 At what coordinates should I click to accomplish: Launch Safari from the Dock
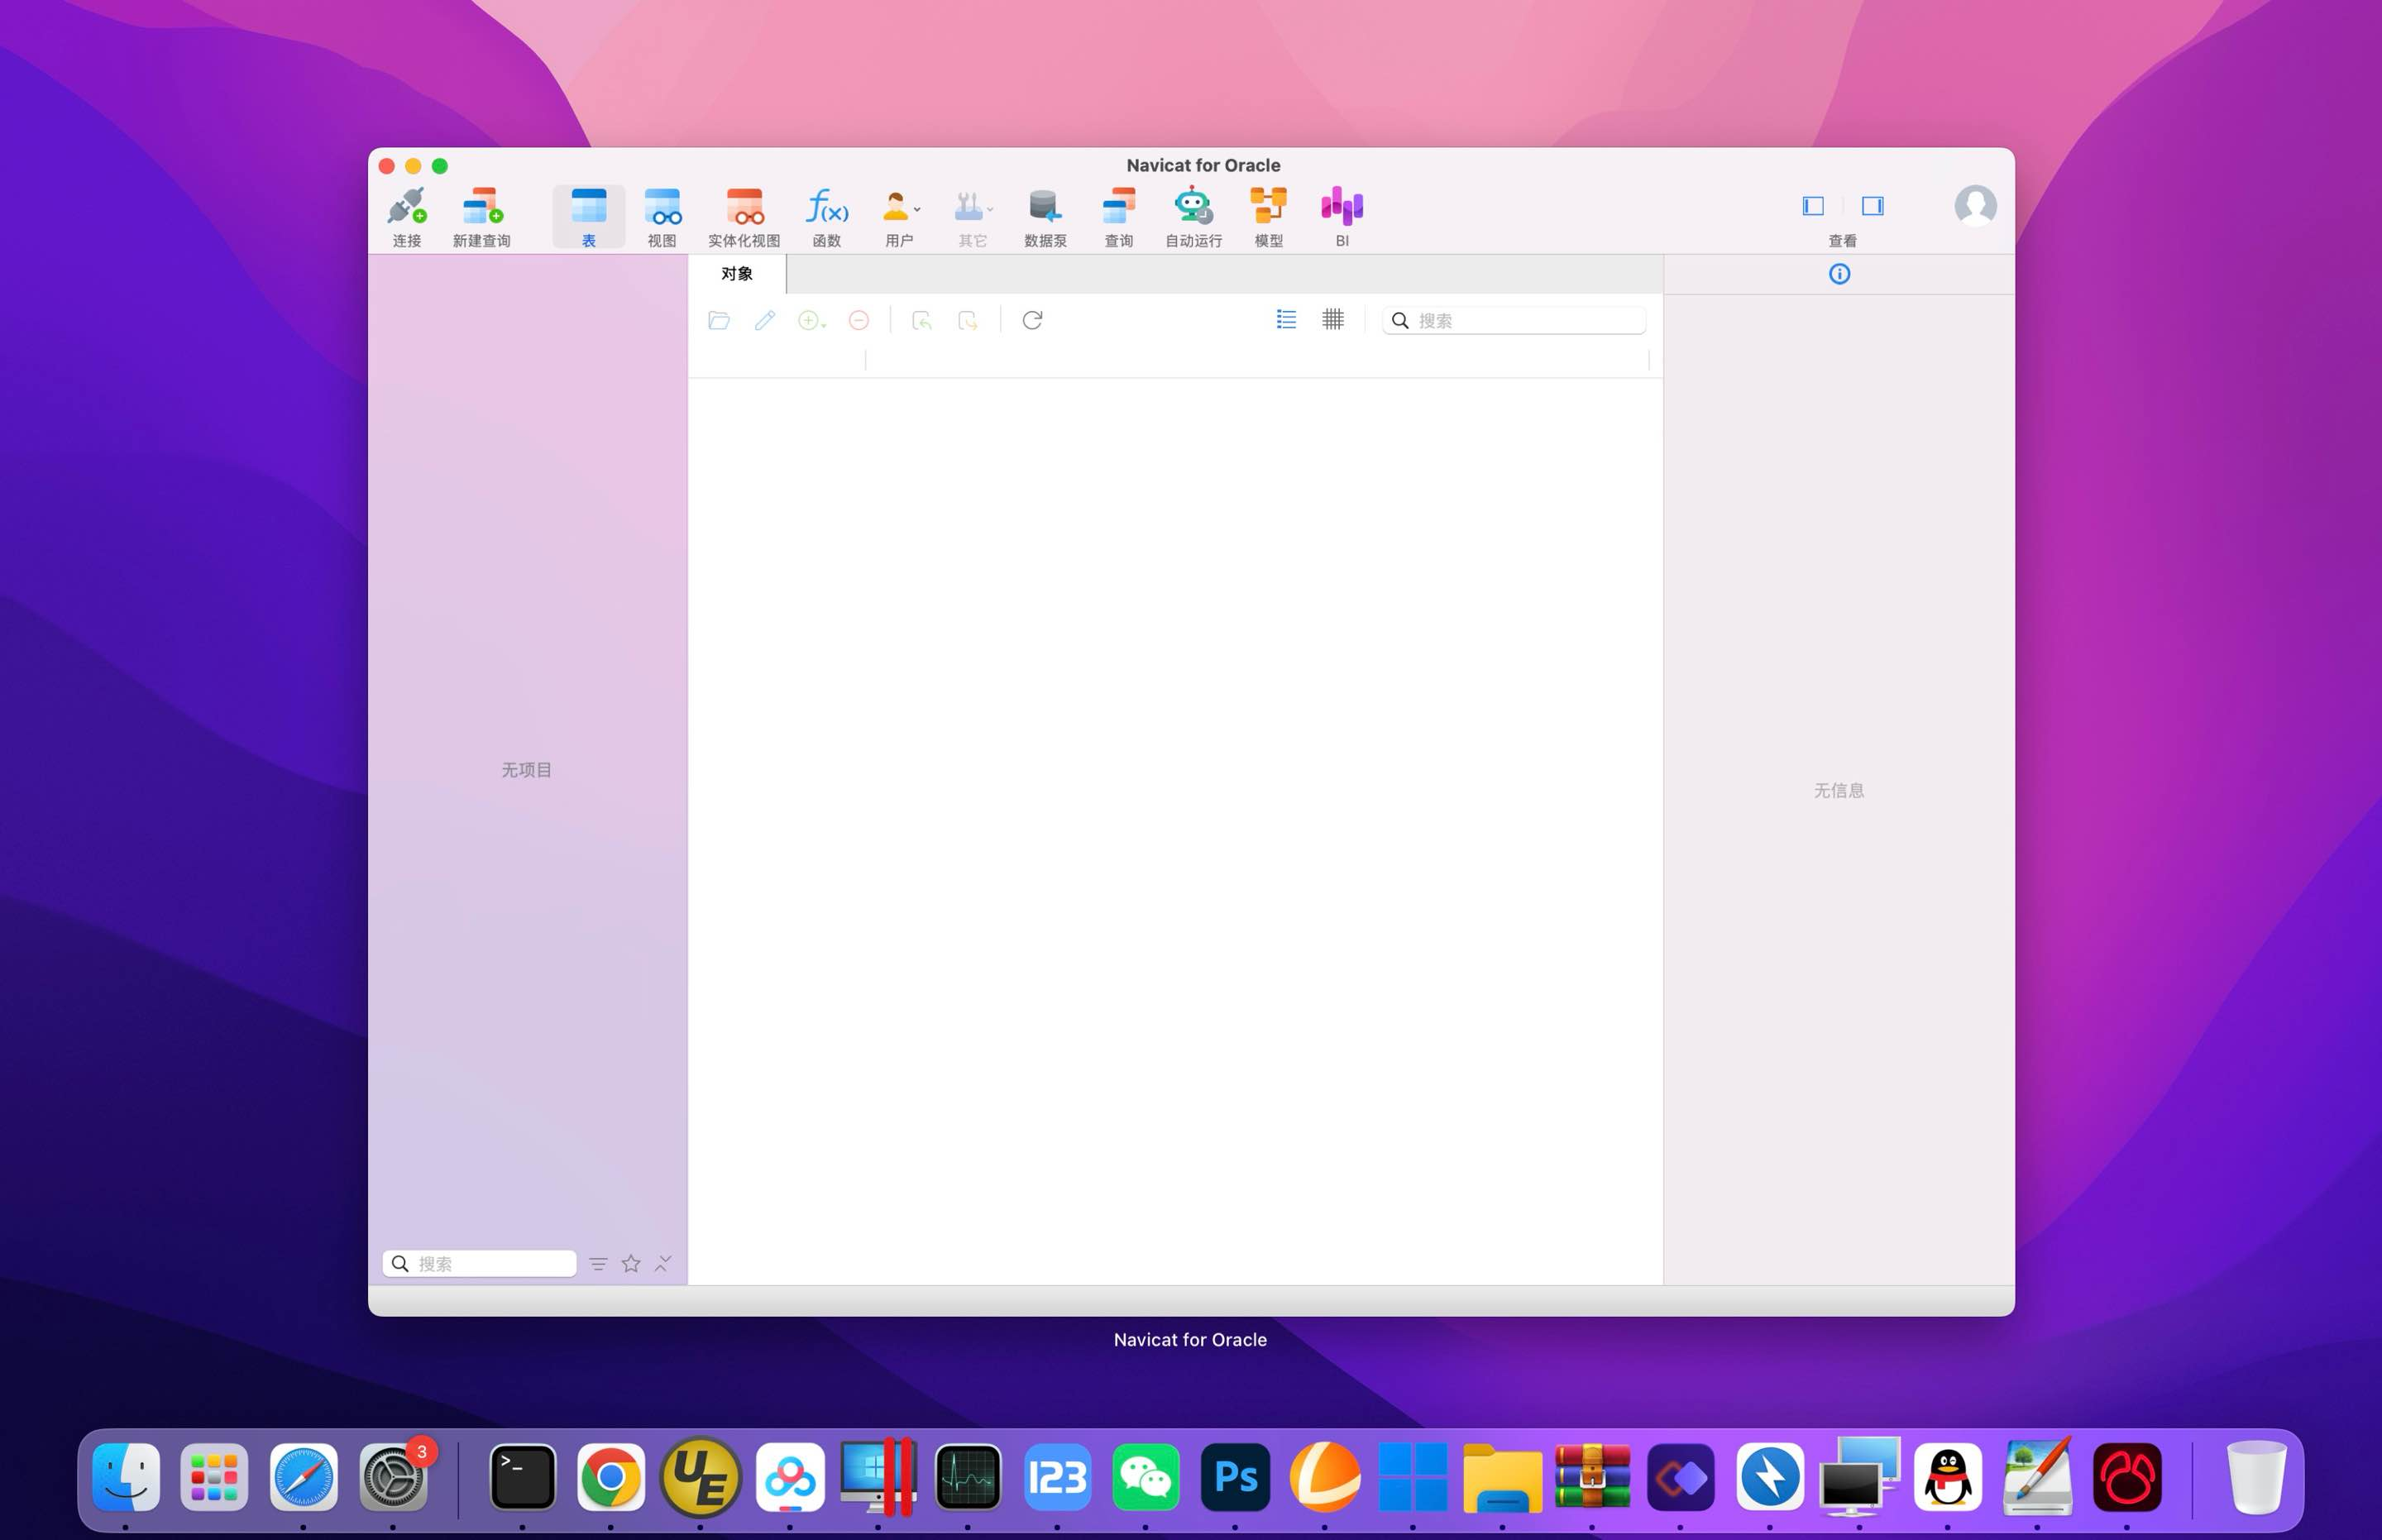[x=303, y=1476]
